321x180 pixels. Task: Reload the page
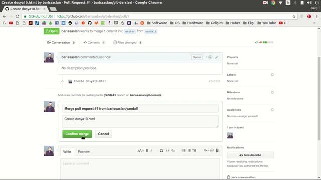[x=17, y=16]
